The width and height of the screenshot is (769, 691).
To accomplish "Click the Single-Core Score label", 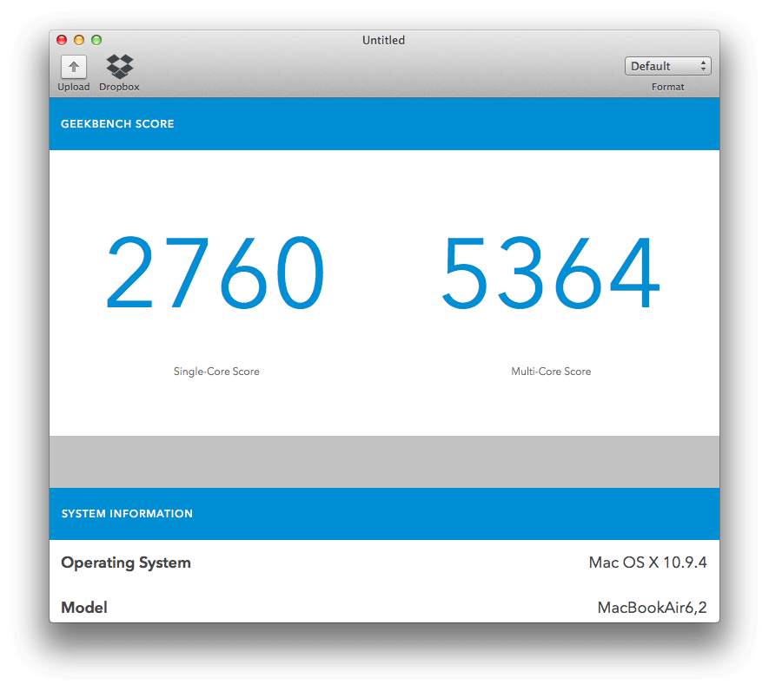I will coord(216,372).
